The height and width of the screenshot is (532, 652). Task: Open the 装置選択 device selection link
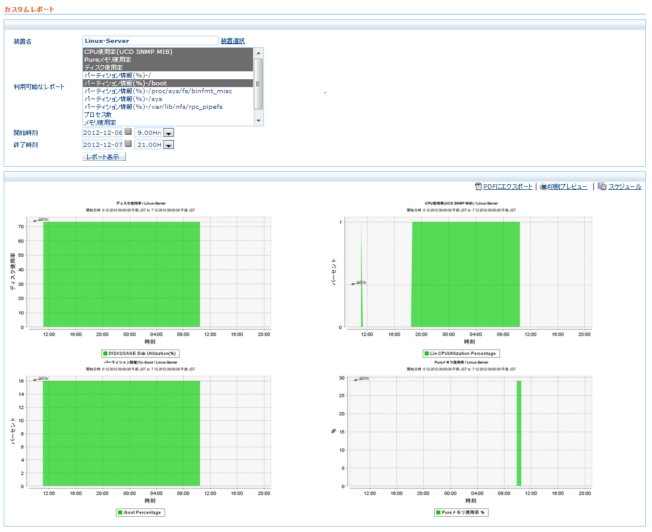(232, 41)
